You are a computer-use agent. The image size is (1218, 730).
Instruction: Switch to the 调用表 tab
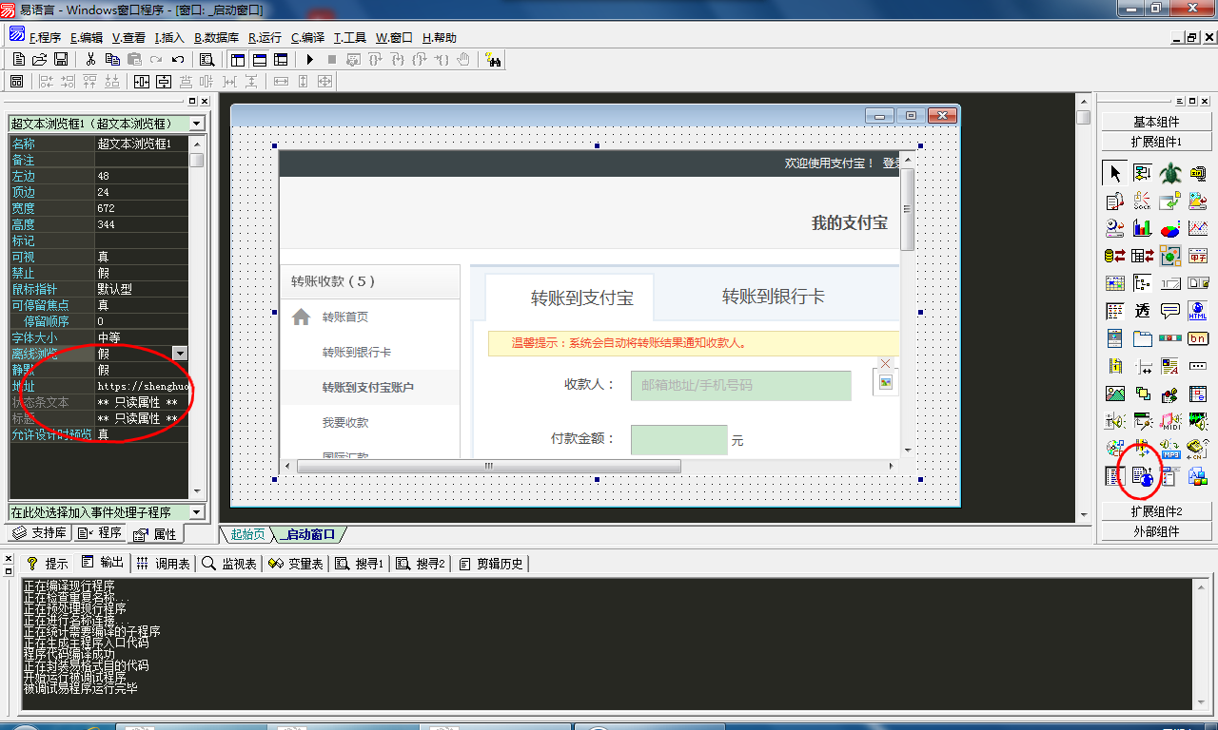162,564
